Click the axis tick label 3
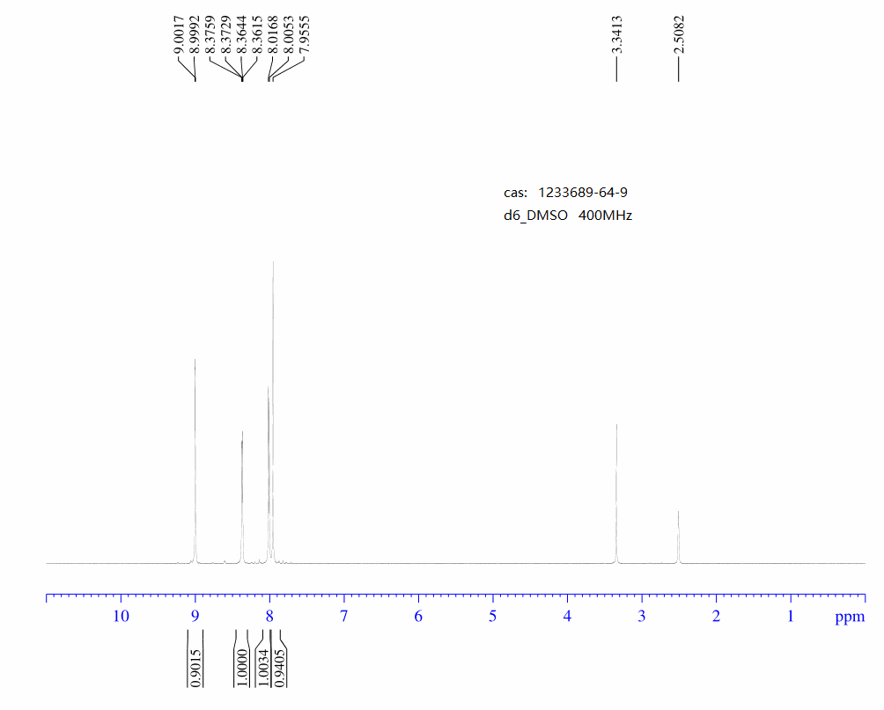Screen dimensions: 884x710 pos(642,617)
